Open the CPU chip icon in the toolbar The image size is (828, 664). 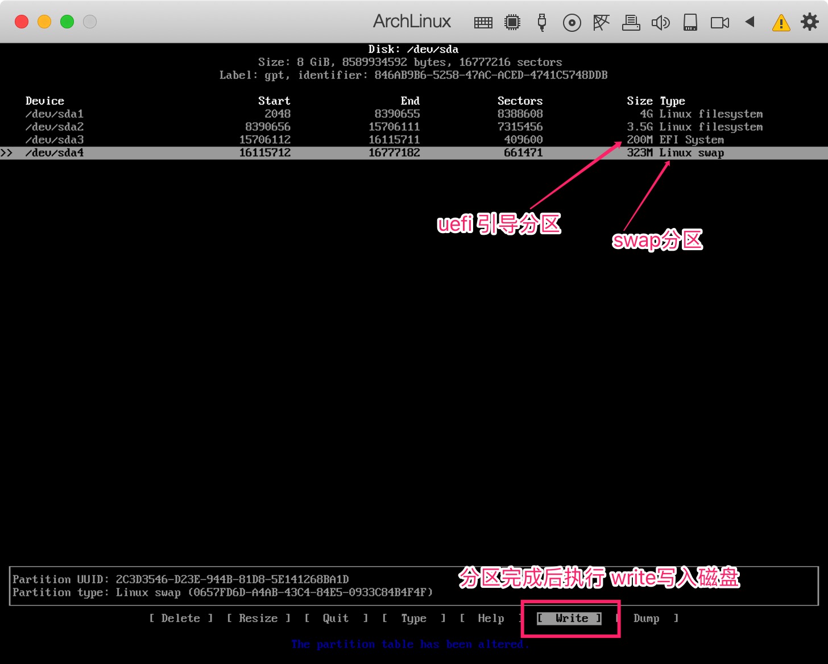[x=512, y=22]
